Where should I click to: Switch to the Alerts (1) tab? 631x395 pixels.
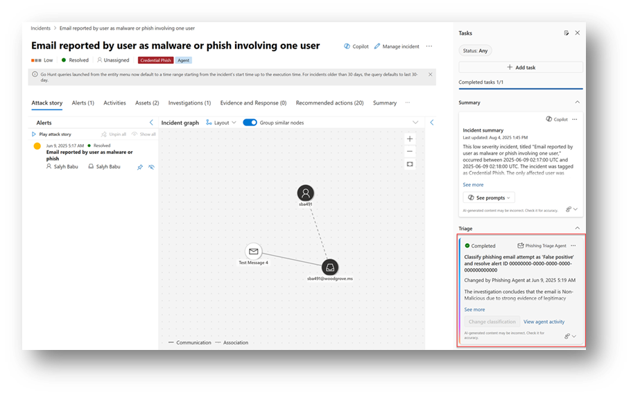coord(83,103)
